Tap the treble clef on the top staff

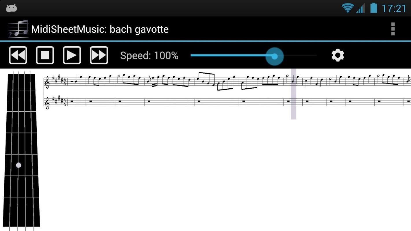pos(47,82)
